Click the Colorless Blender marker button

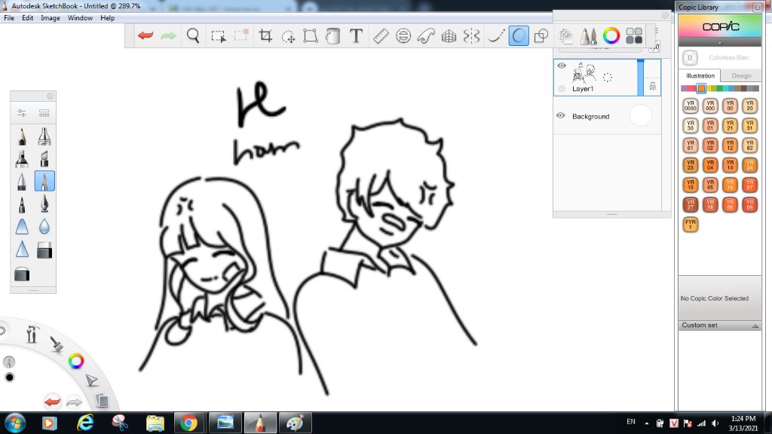690,58
